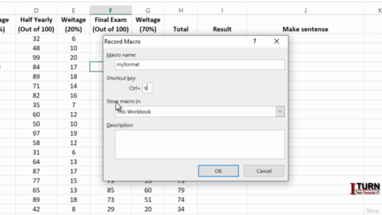
Task: Select Final Exam cell with value 85
Action: tap(110, 190)
